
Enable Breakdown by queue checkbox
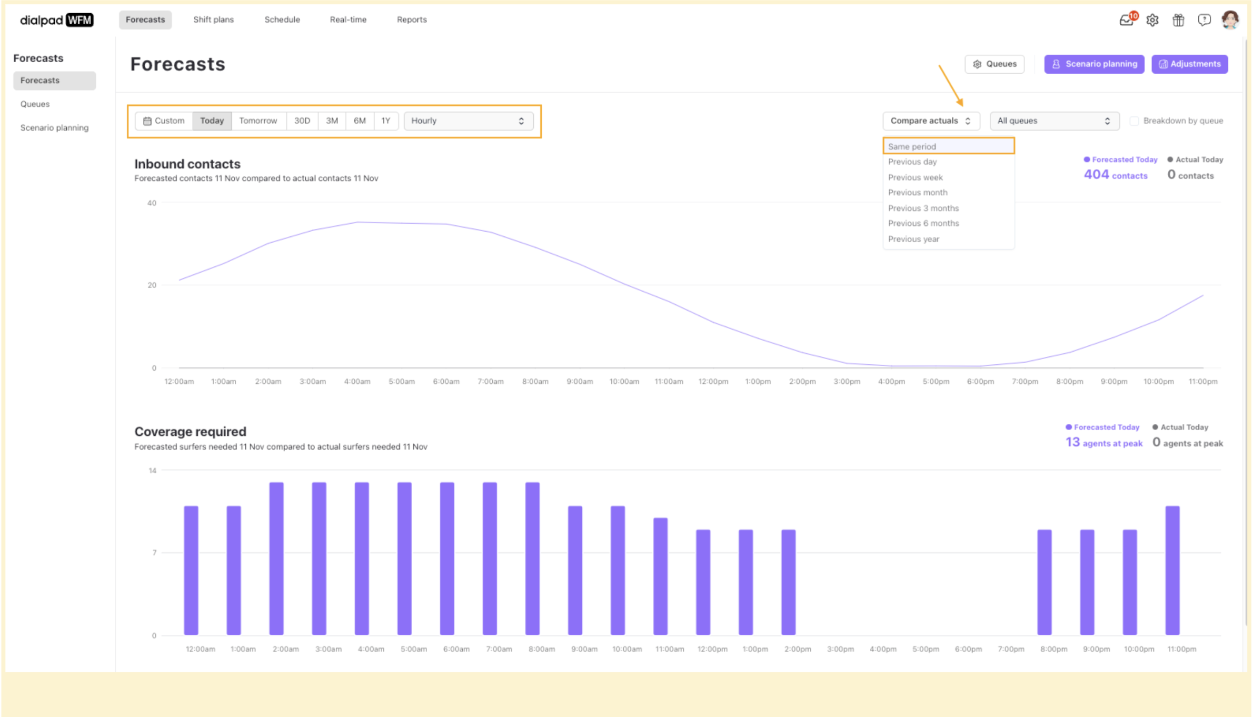point(1135,121)
